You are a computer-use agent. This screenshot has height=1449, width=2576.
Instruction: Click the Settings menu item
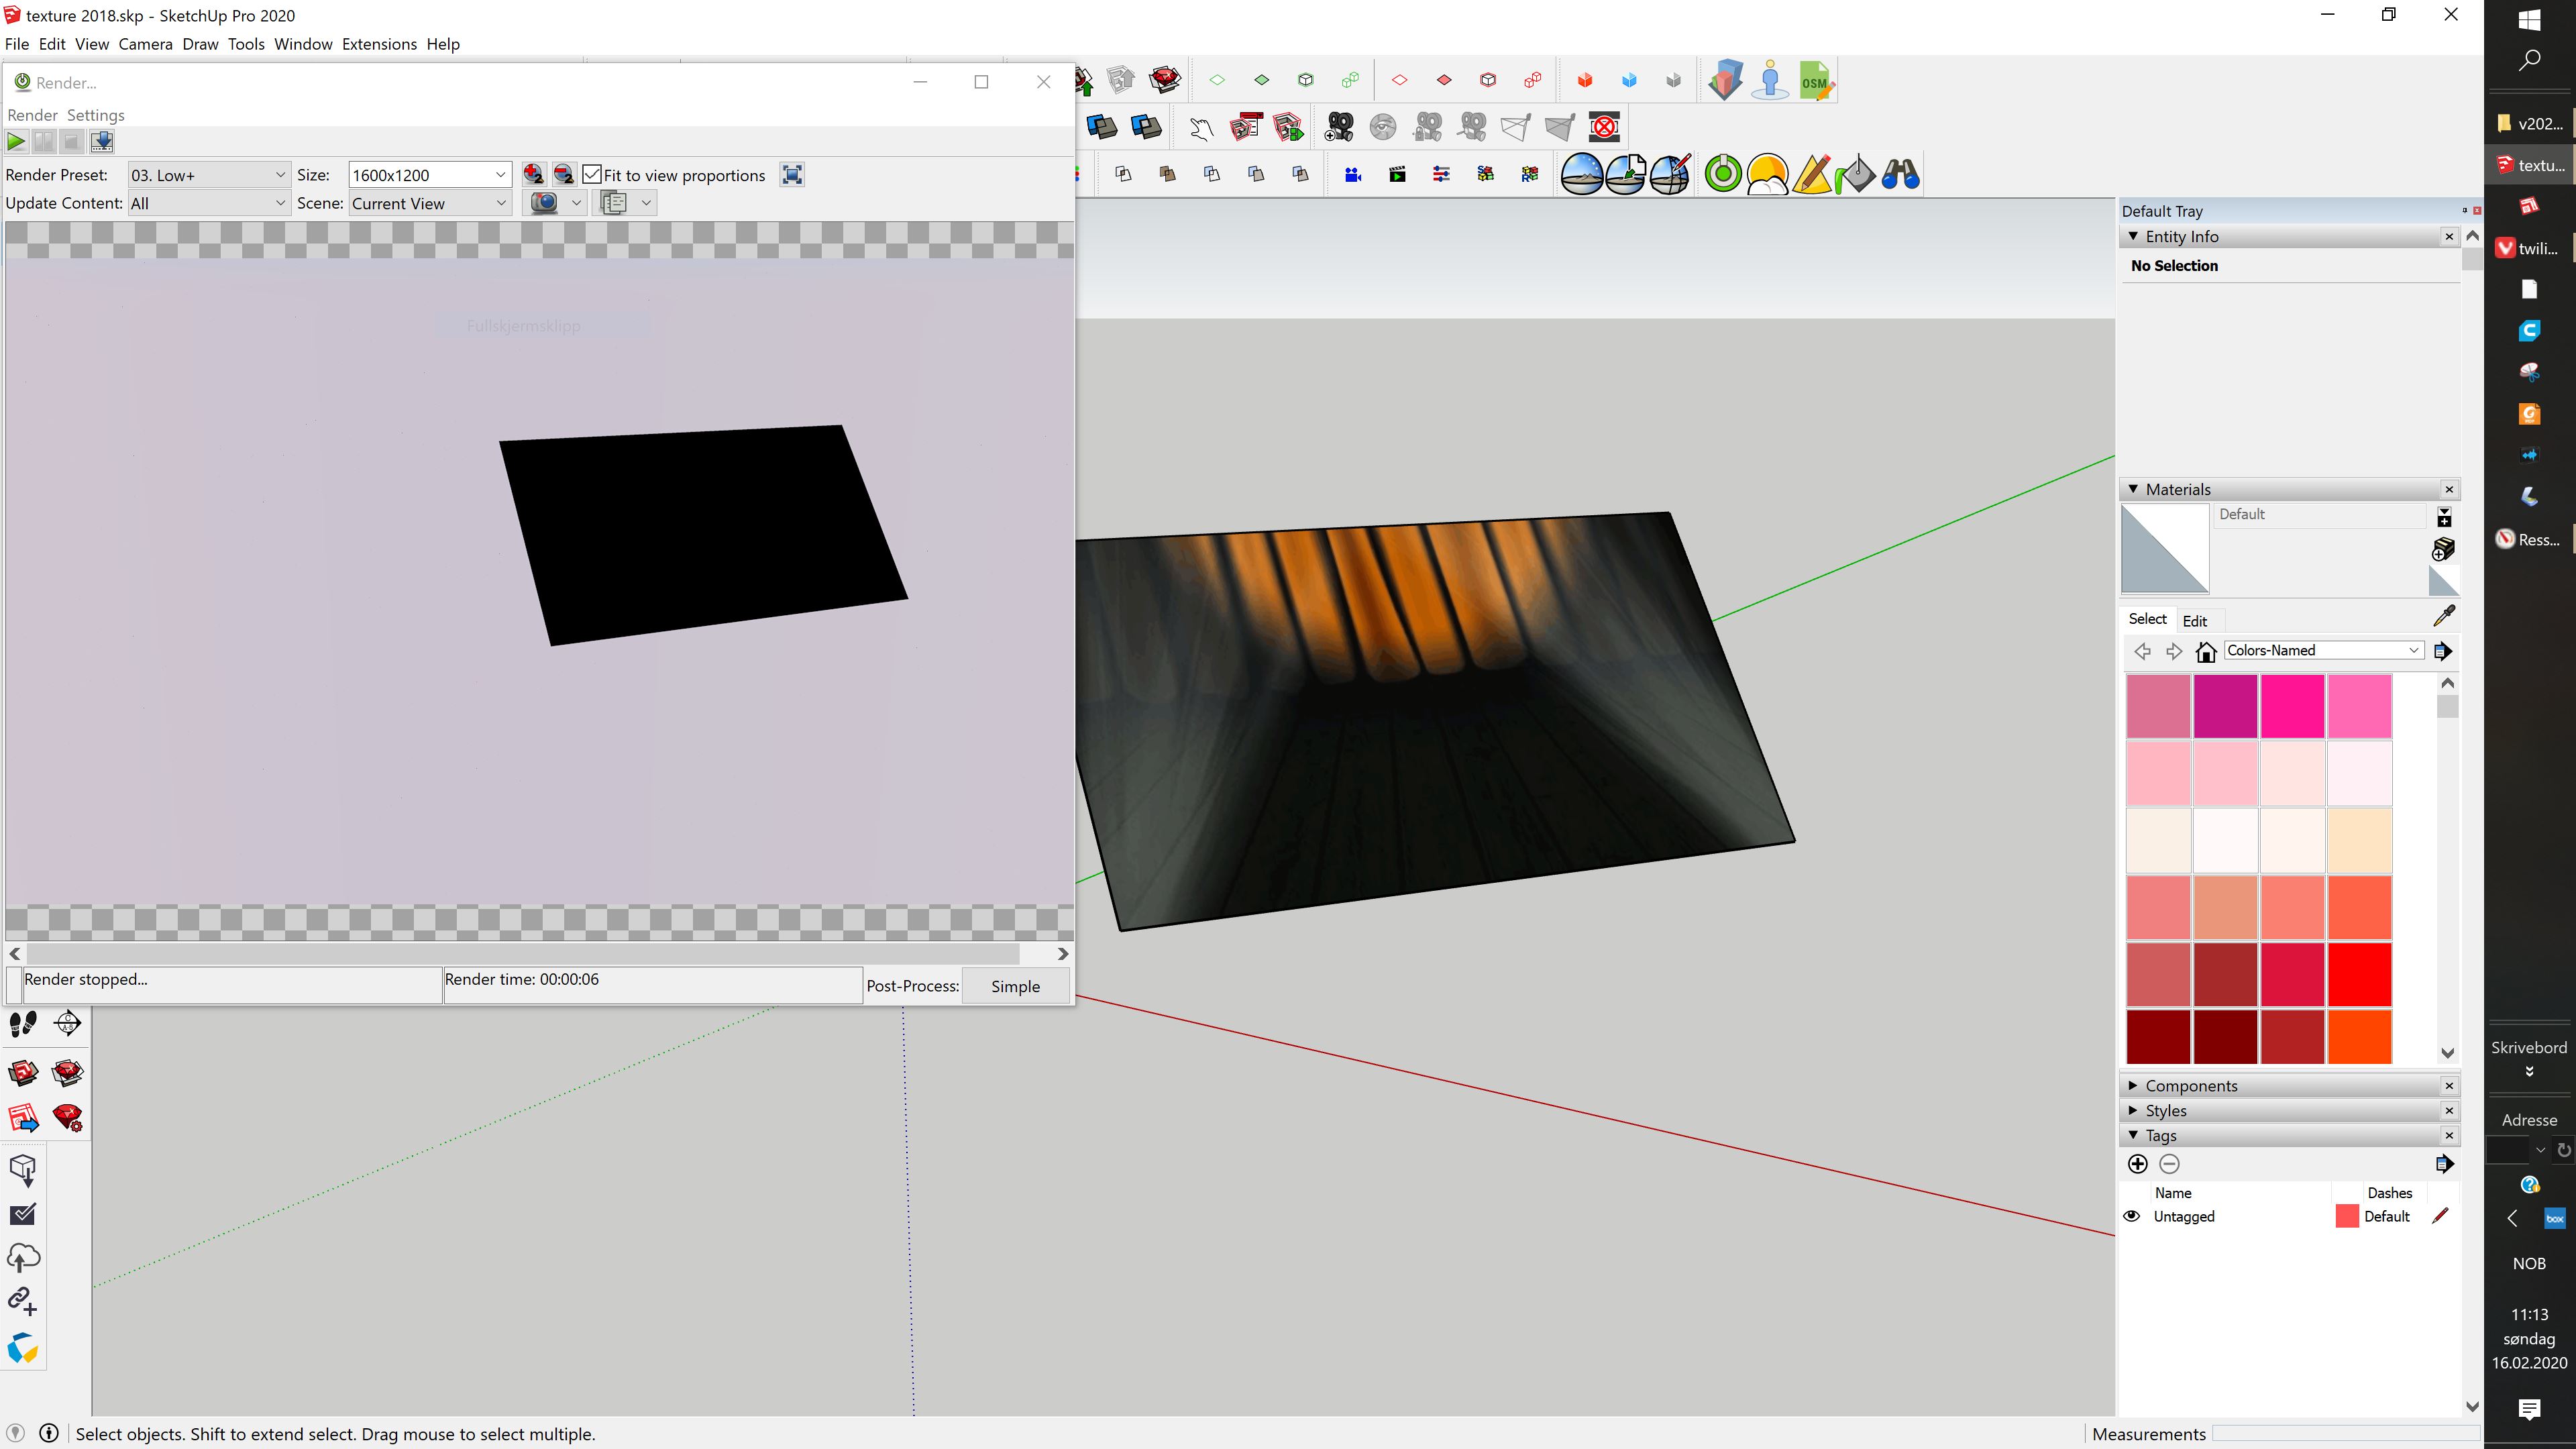(x=95, y=115)
